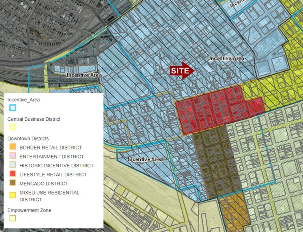303x232 pixels.
Task: Click the Empowerment Zone legend heading
Action: 29,210
